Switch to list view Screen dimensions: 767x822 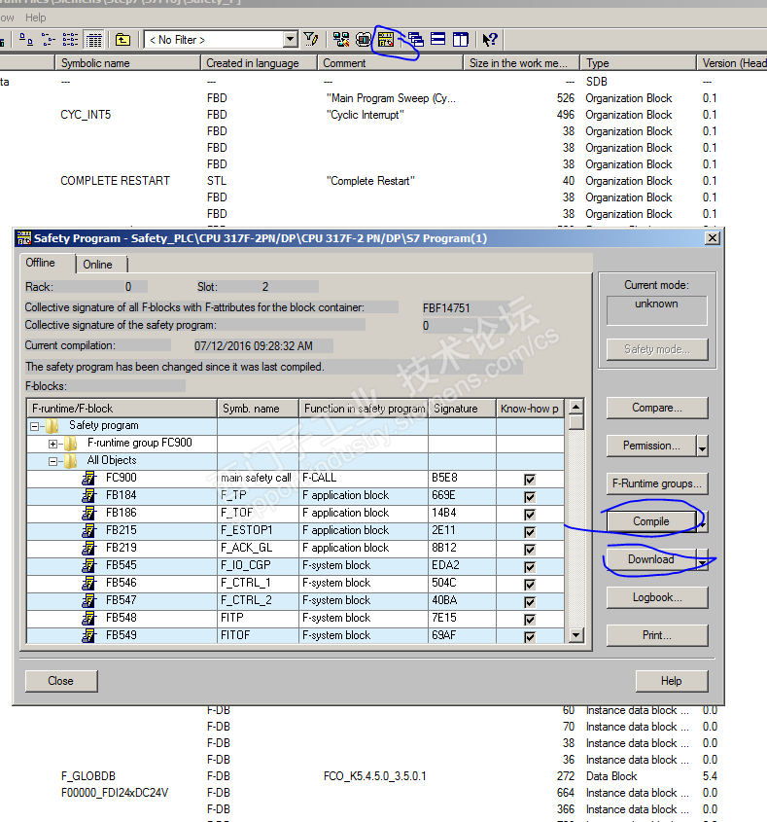[x=70, y=39]
